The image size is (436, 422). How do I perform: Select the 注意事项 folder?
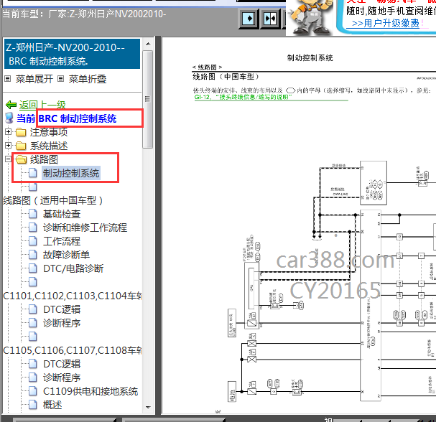tap(49, 132)
